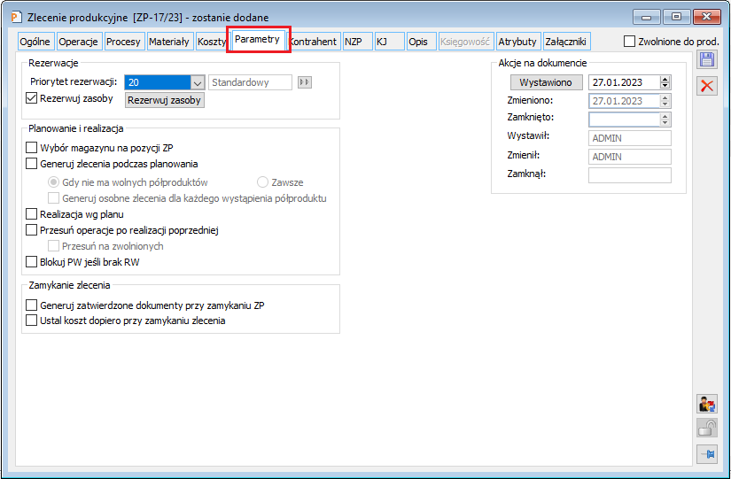
Task: Enable Wybór magazynu na pozycji ZP
Action: [31, 148]
